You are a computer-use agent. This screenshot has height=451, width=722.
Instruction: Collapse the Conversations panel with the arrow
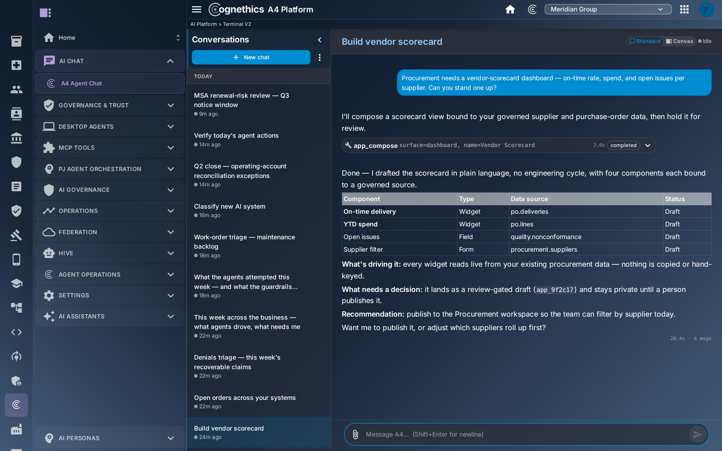(319, 40)
